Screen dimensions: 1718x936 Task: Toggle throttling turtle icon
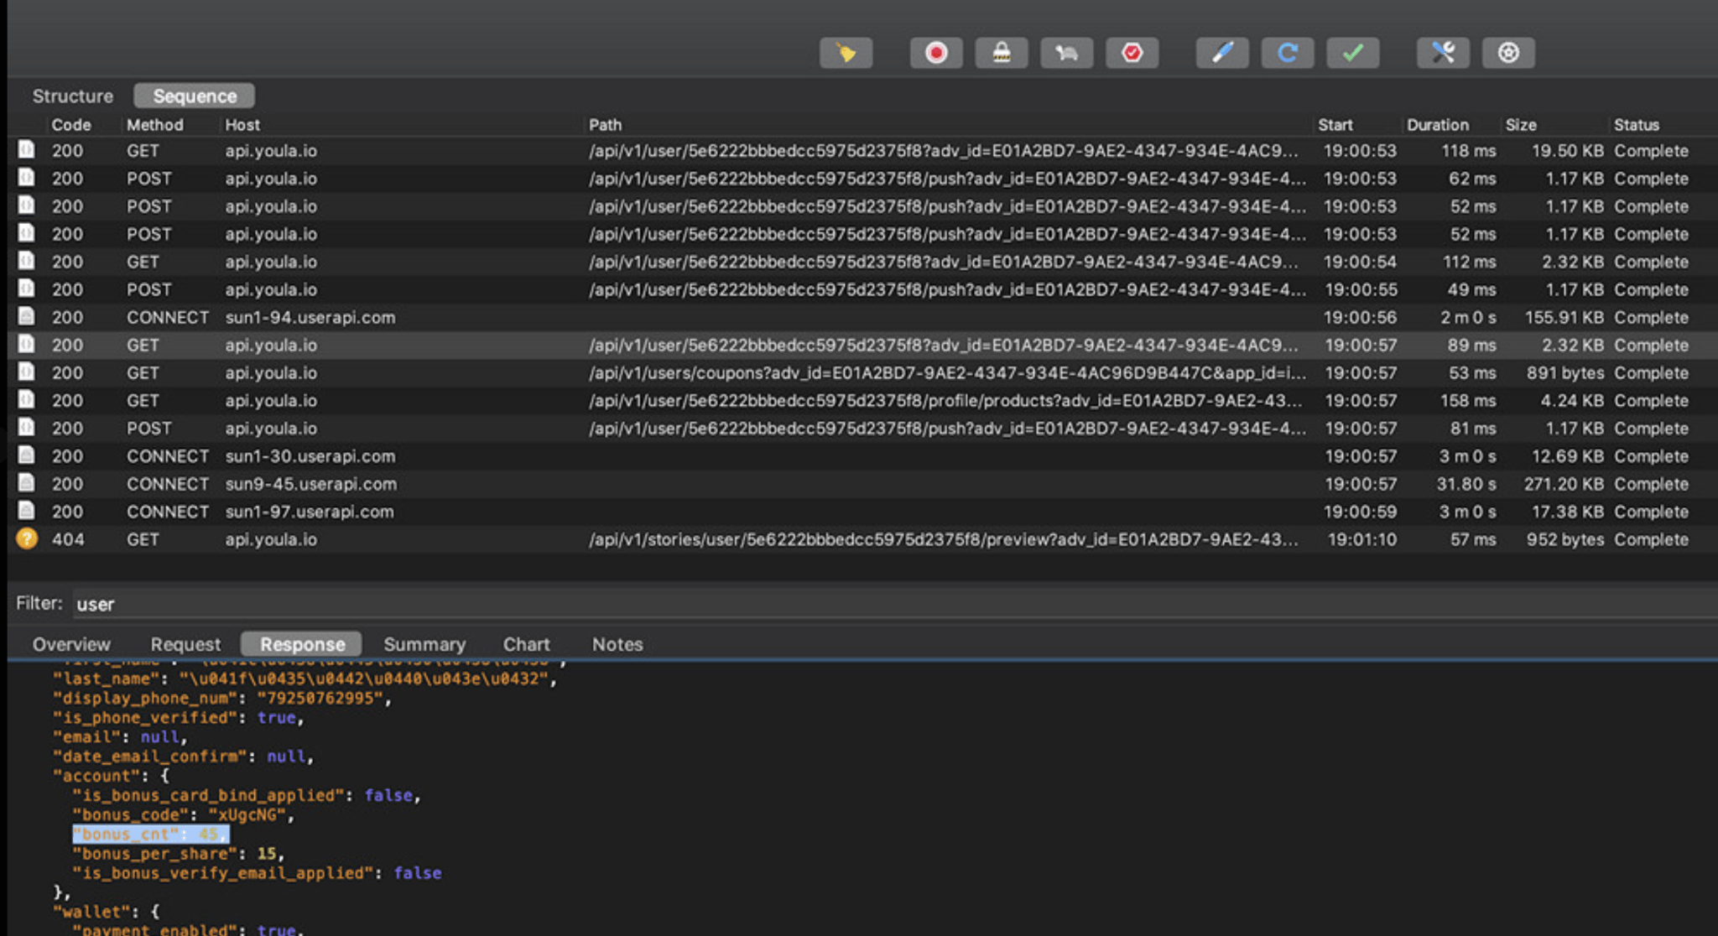tap(1066, 54)
